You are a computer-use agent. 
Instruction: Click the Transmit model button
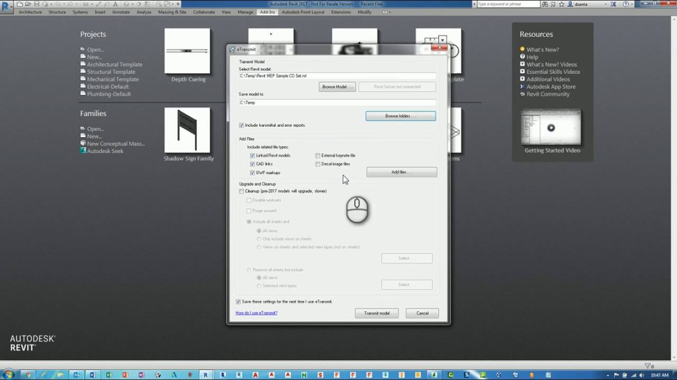[x=377, y=313]
